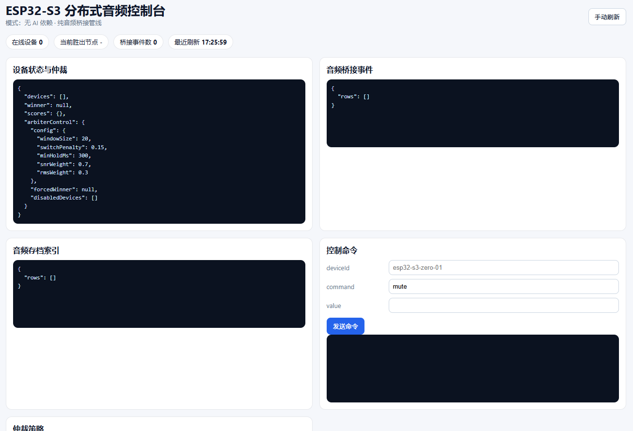Viewport: 633px width, 431px height.
Task: Click the bridge events JSON output box
Action: (473, 113)
